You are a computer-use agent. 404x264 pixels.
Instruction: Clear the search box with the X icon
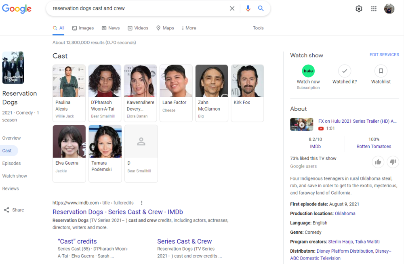232,8
